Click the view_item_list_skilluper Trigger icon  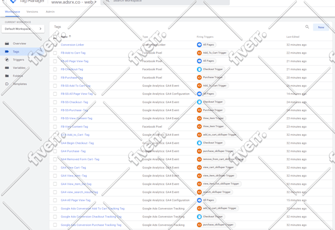[199, 184]
